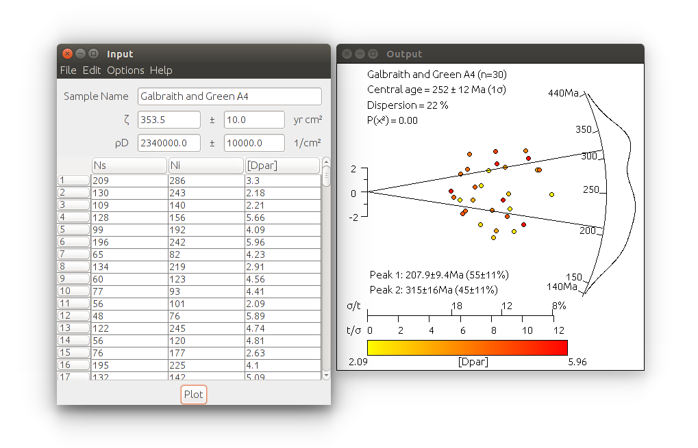This screenshot has height=448, width=698.
Task: Edit the ρD value field 2340000.0
Action: pos(169,143)
